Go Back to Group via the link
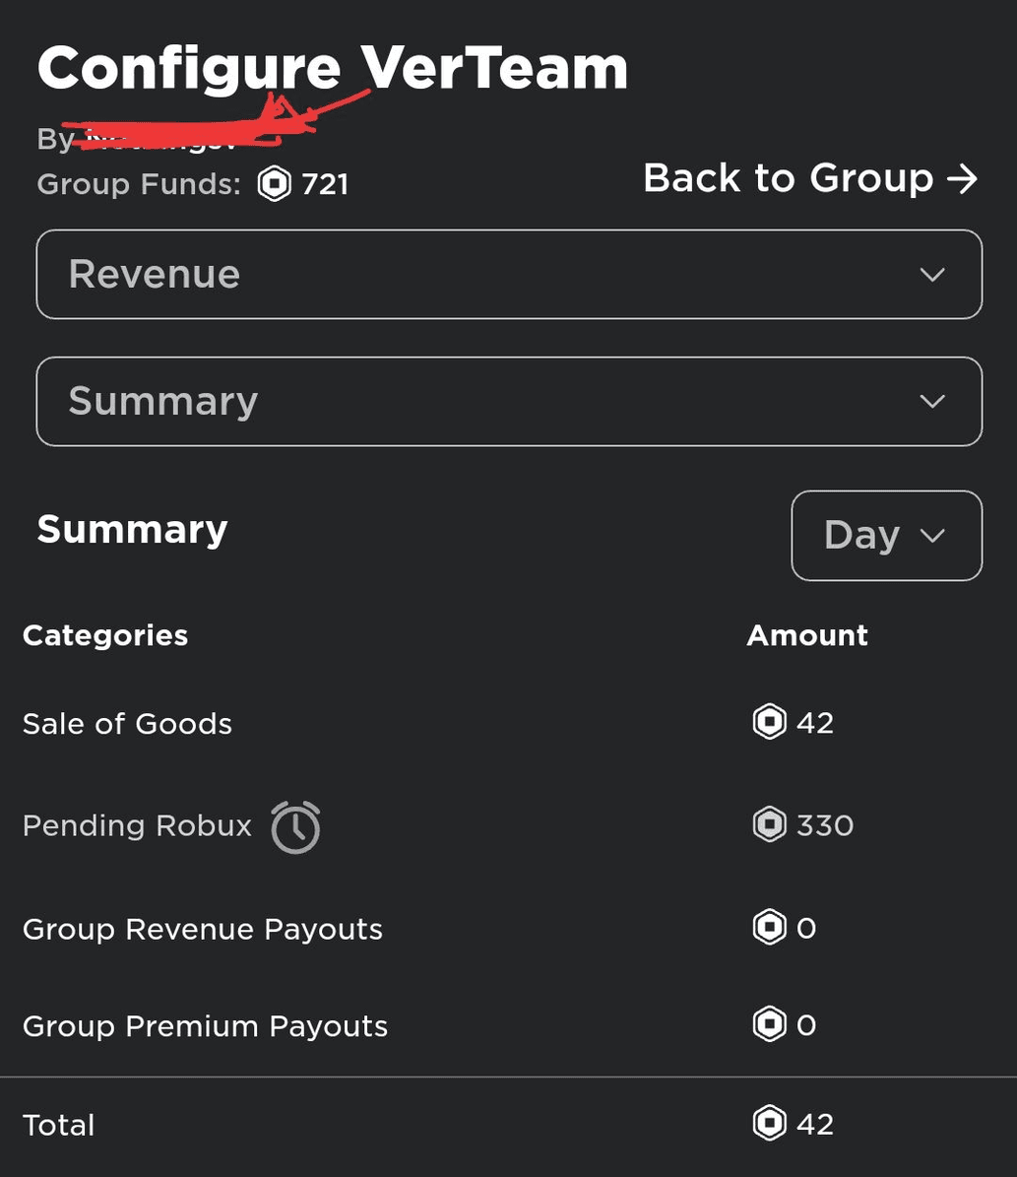 810,178
